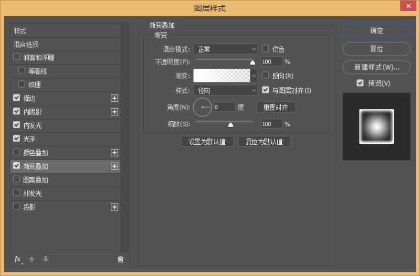Select the 光泽 effect entry
The width and height of the screenshot is (420, 276).
(x=29, y=139)
